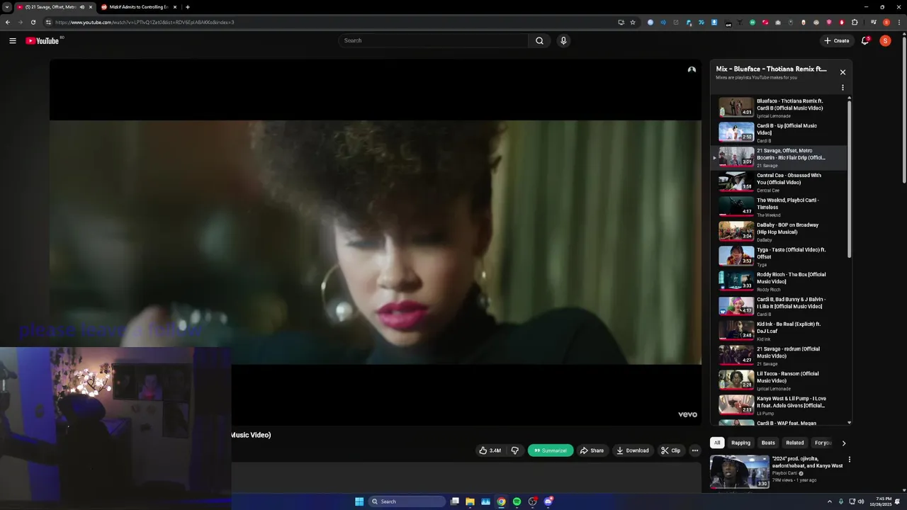This screenshot has width=907, height=510.
Task: Play Tyga Taste ft. Offset
Action: click(x=779, y=256)
